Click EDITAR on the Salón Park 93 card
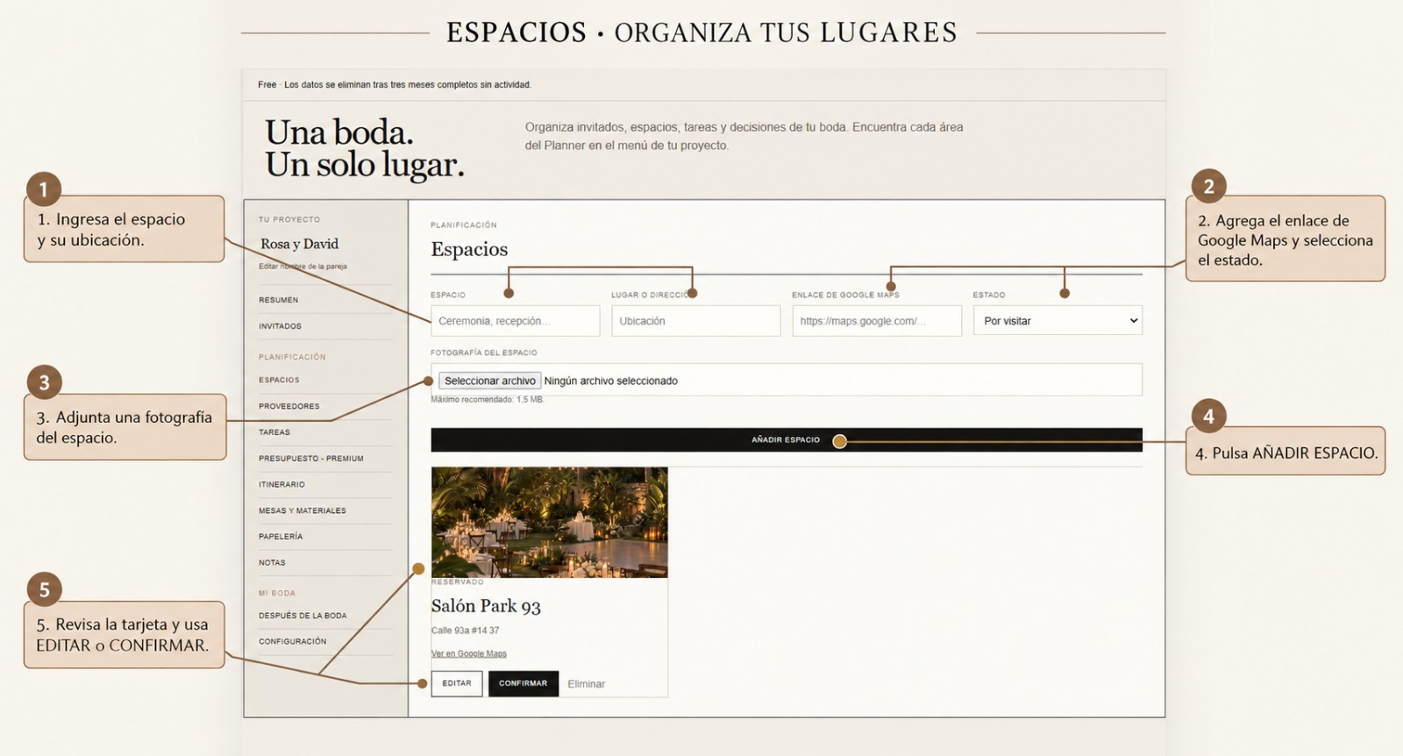 [457, 683]
